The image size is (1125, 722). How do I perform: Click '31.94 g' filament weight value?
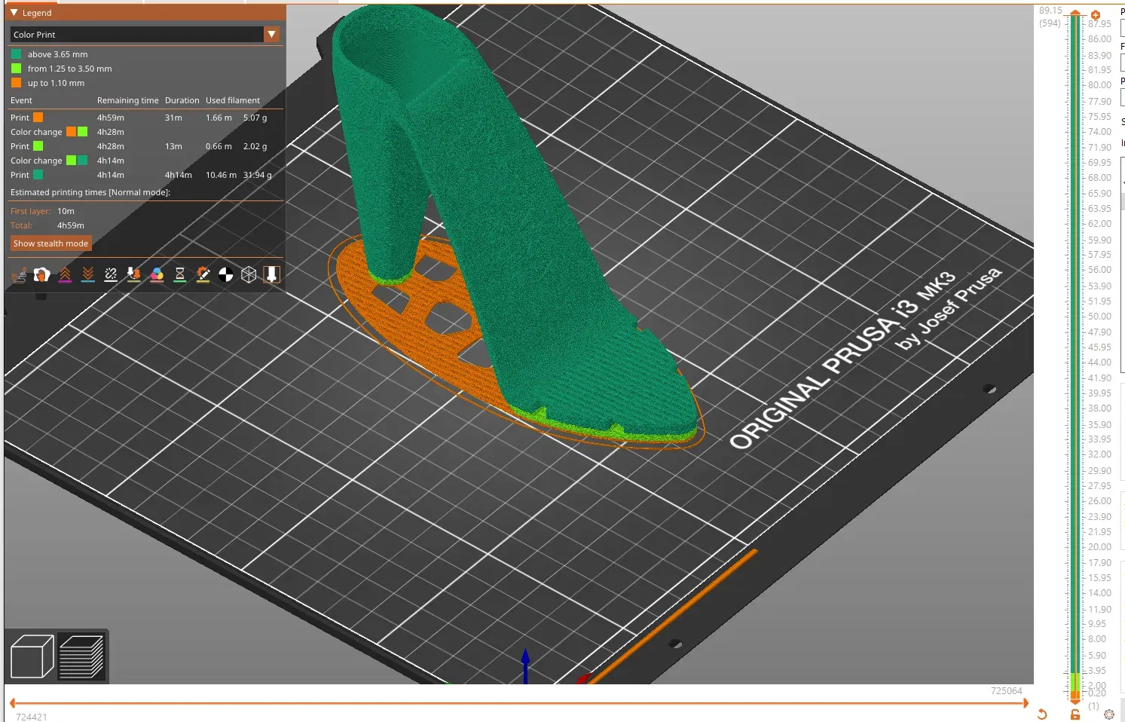click(257, 175)
